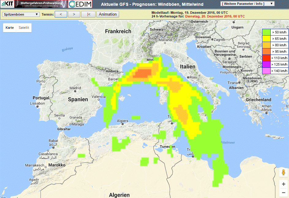The width and height of the screenshot is (289, 198).
Task: Click the Sarajevo city marker
Action: click(x=229, y=59)
